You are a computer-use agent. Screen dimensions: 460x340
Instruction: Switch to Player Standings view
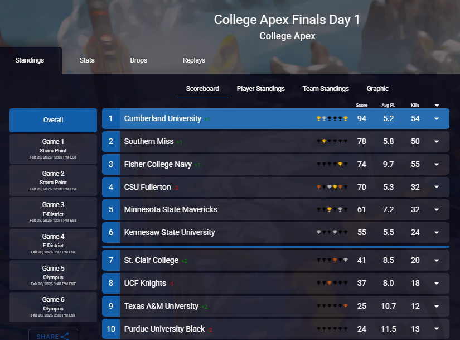[261, 89]
